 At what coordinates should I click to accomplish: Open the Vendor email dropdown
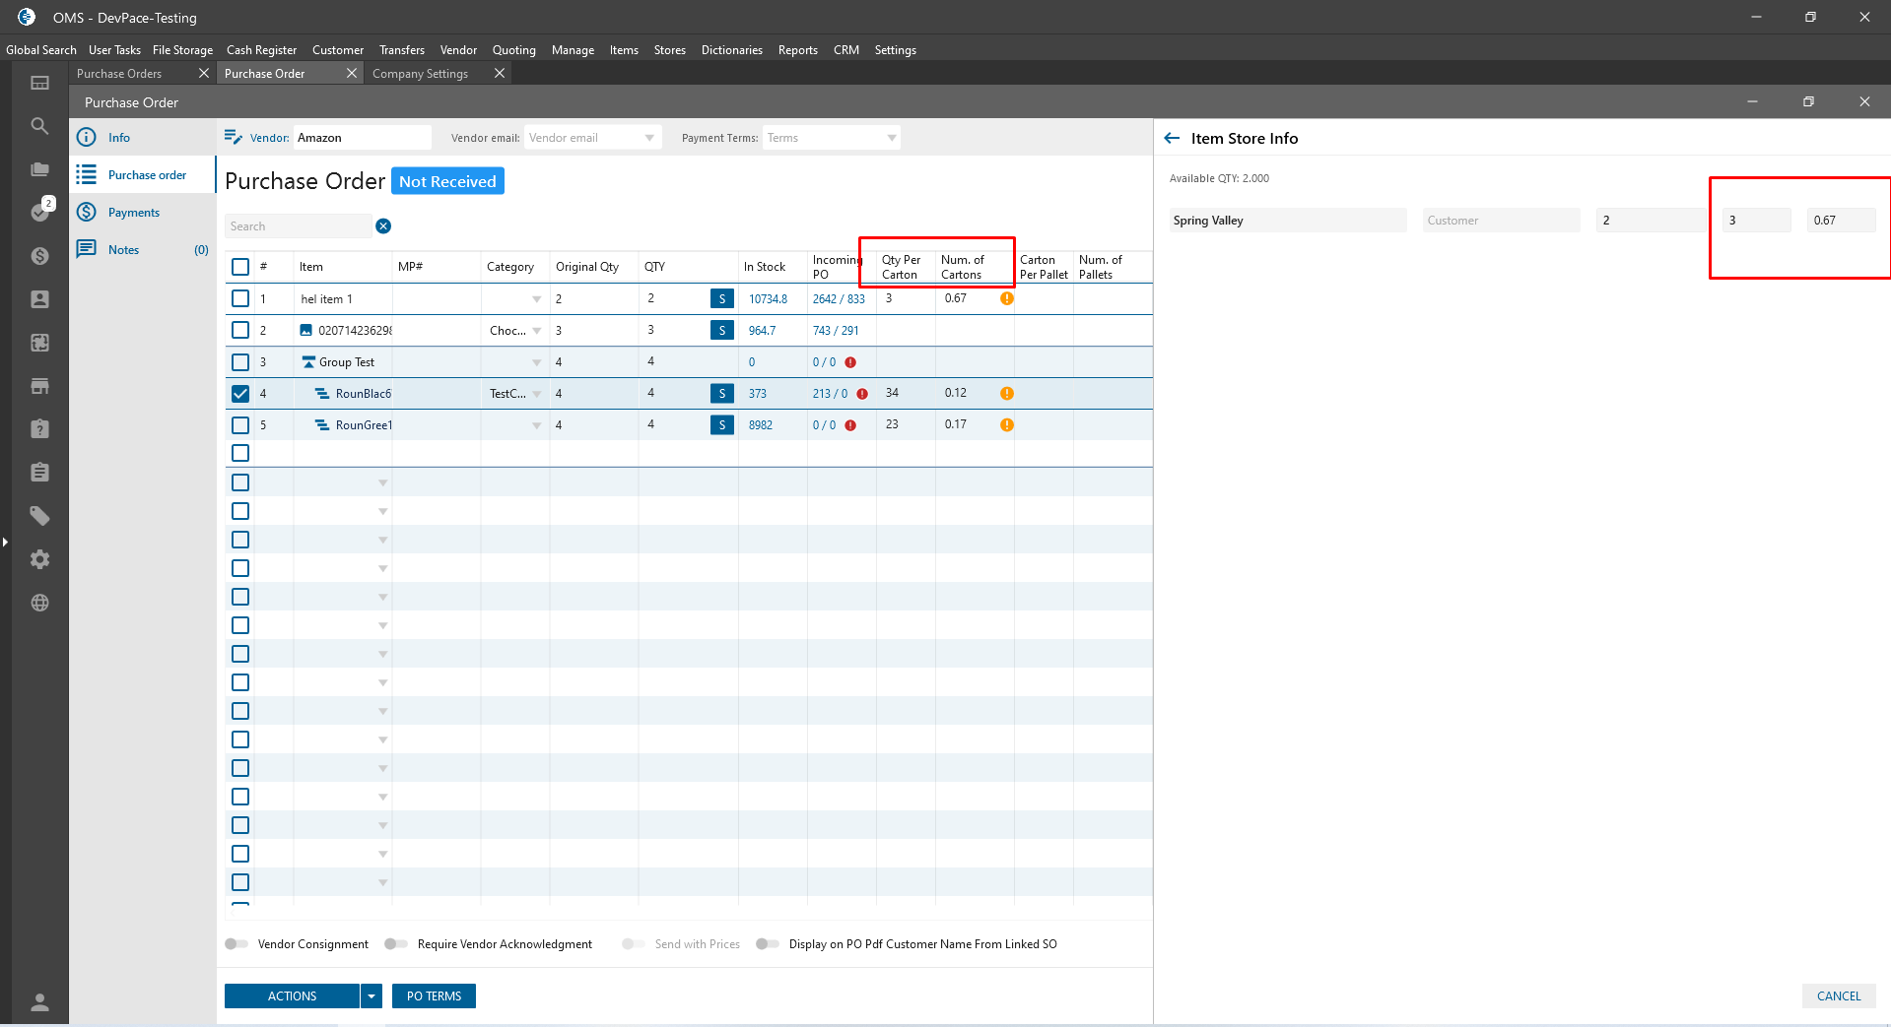649,138
